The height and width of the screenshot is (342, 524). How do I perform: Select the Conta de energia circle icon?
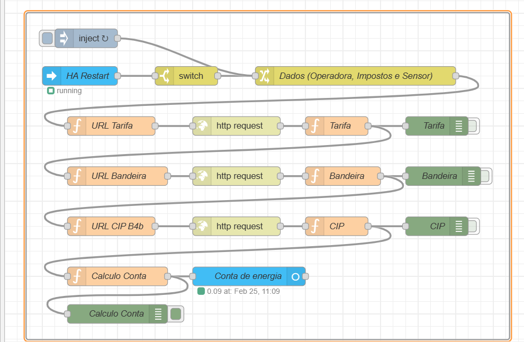click(295, 276)
